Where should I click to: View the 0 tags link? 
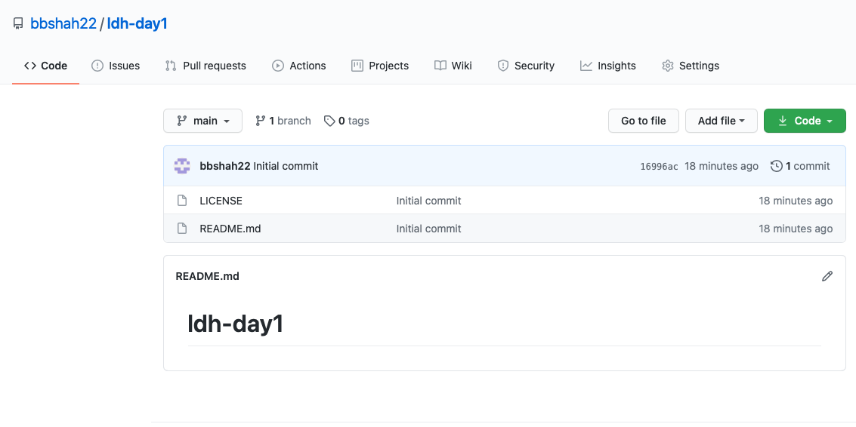click(346, 121)
